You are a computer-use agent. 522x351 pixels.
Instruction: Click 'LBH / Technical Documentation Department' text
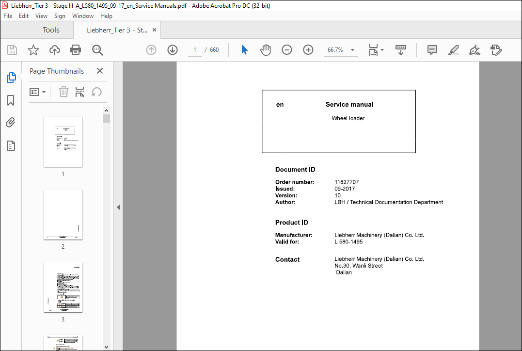pyautogui.click(x=389, y=202)
